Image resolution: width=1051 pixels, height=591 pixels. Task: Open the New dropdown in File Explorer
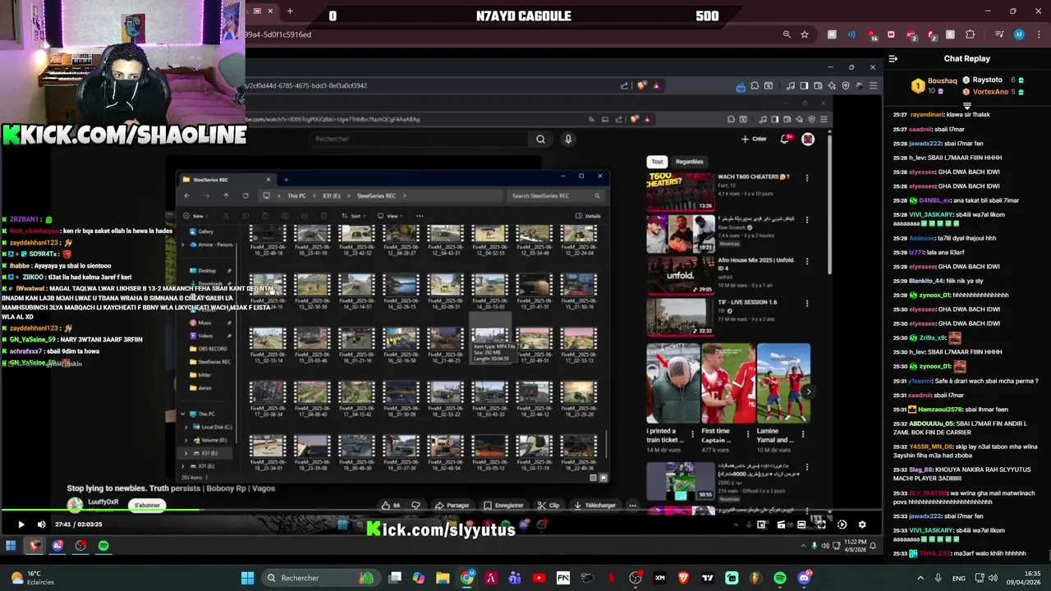click(x=197, y=216)
